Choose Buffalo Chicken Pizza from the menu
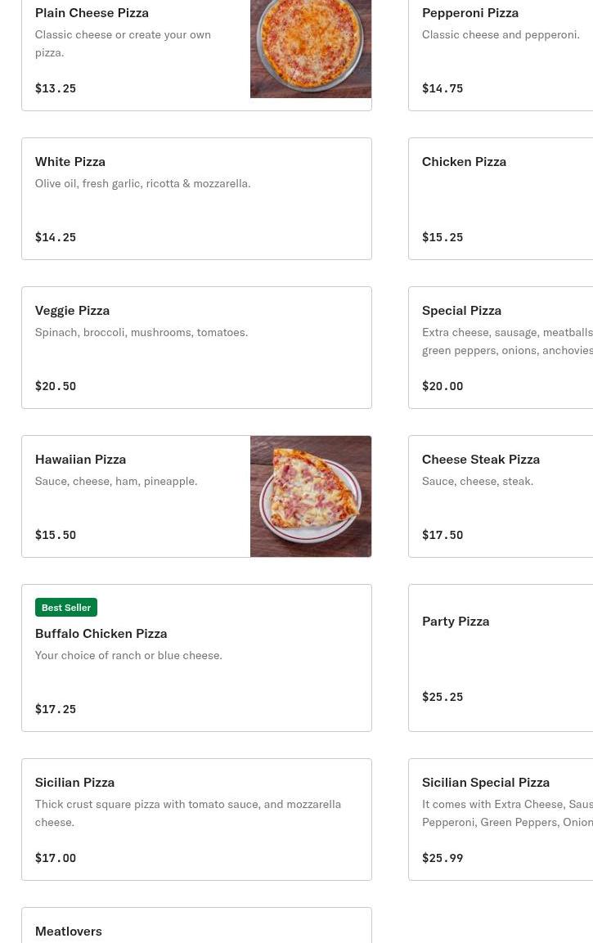This screenshot has height=943, width=593. [101, 633]
